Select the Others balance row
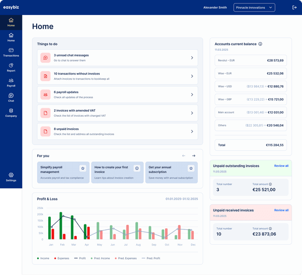 click(x=250, y=125)
